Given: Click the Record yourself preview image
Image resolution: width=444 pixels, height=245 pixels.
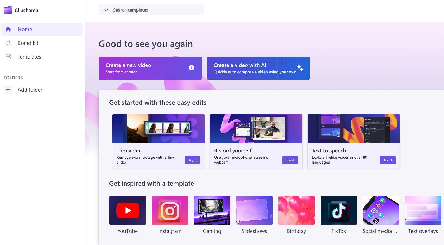Looking at the screenshot, I should coord(256,128).
